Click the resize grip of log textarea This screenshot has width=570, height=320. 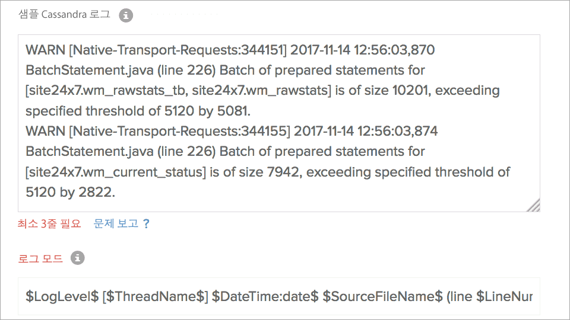[533, 205]
